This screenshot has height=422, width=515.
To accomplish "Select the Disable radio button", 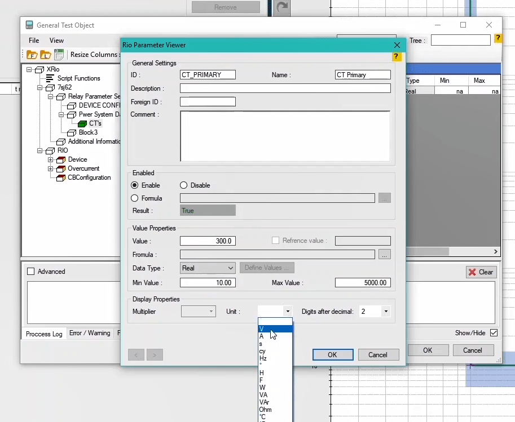I will click(x=184, y=185).
